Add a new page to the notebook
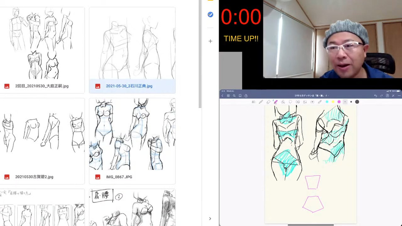The image size is (402, 226). tap(387, 95)
